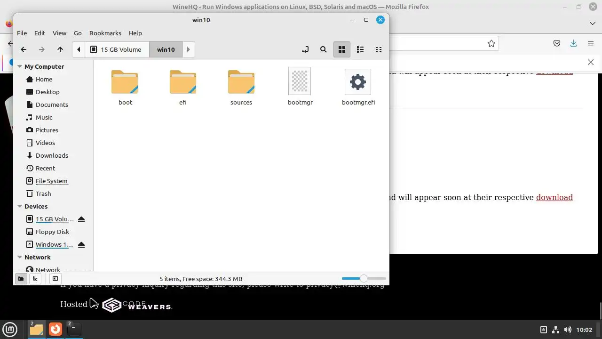Viewport: 602px width, 339px height.
Task: Eject the Windows 1... device
Action: point(81,244)
